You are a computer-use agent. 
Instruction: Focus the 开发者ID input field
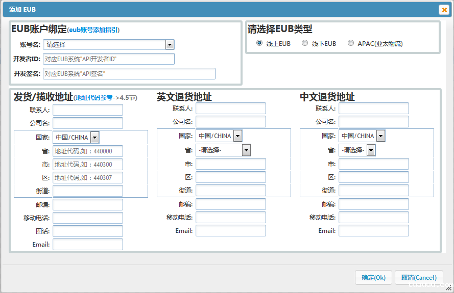109,59
